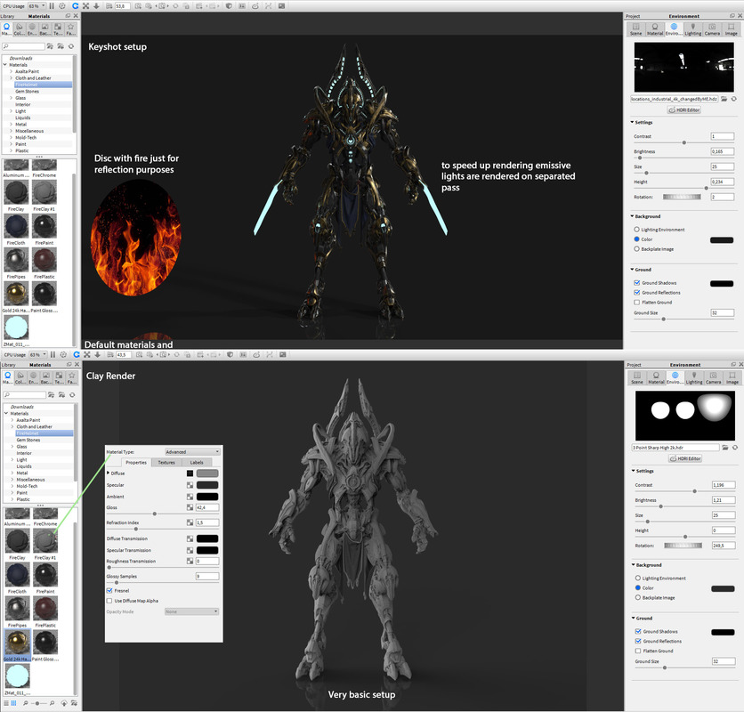Viewport: 744px width, 712px height.
Task: Click the blue refresh icon in top toolbar
Action: coord(75,5)
